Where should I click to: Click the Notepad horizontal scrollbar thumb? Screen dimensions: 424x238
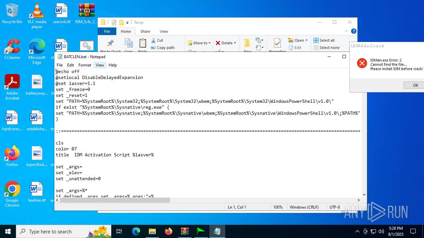[115, 200]
